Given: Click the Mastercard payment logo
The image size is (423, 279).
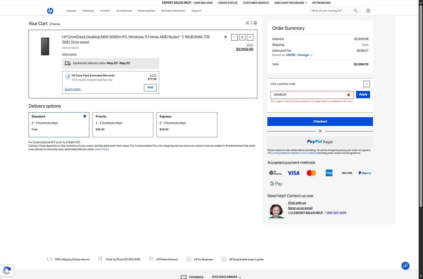Looking at the screenshot, I should click(311, 173).
